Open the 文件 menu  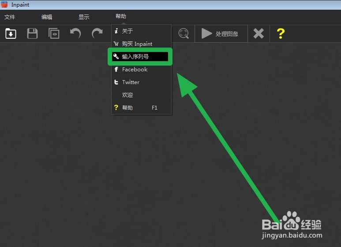10,17
